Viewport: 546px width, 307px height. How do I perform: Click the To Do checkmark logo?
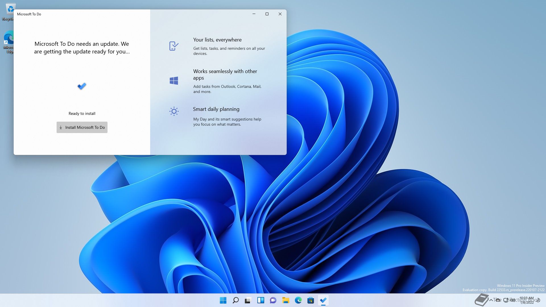[82, 86]
